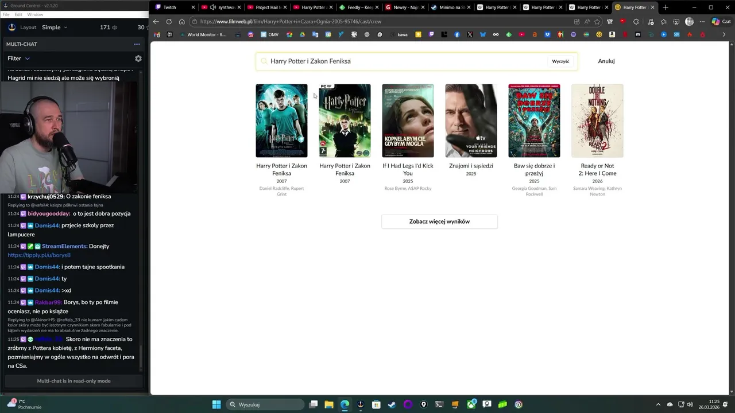Screen dimensions: 735x413
Task: Switch to the Twitch tab
Action: point(175,7)
